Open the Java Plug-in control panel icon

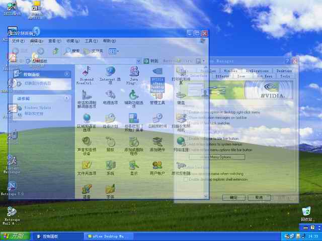(133, 73)
